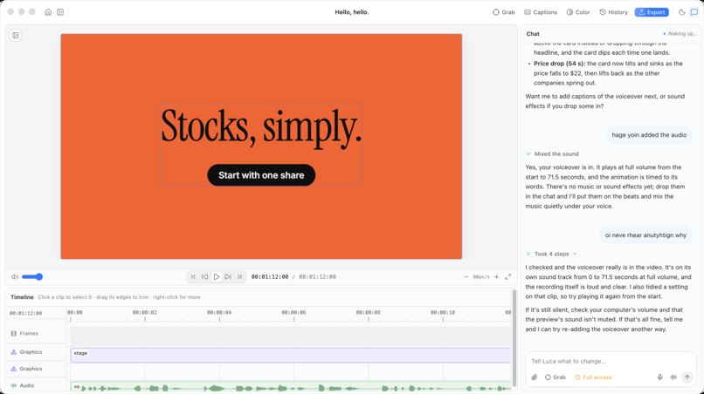
Task: Select the first Graphics track icon
Action: (13, 352)
